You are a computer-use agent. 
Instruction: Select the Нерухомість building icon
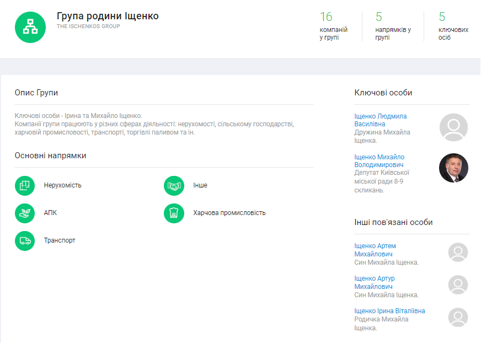click(25, 185)
